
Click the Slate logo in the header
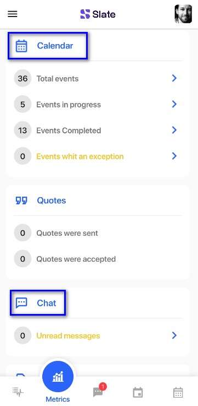pyautogui.click(x=98, y=14)
